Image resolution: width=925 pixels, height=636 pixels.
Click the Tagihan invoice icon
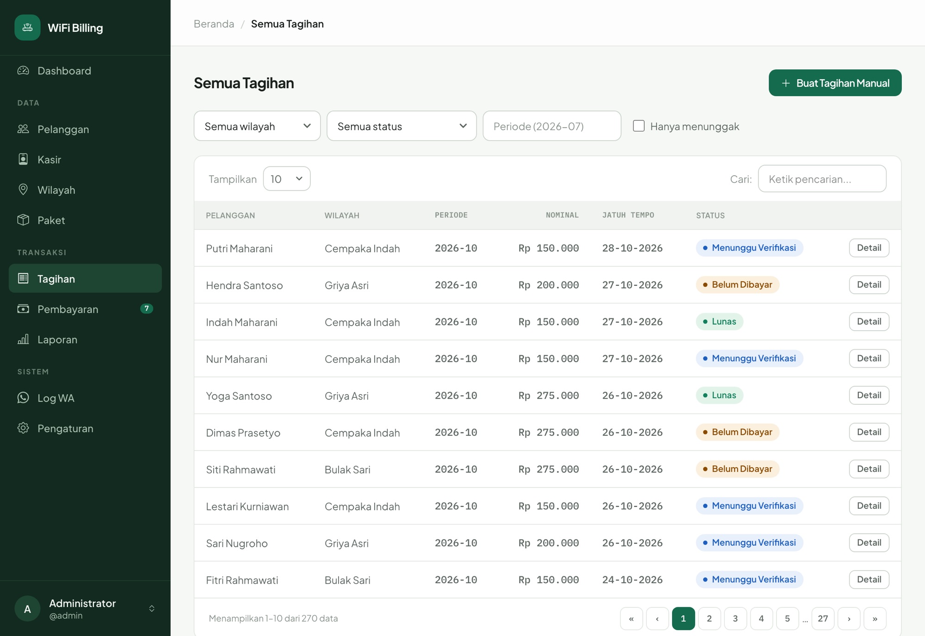23,278
